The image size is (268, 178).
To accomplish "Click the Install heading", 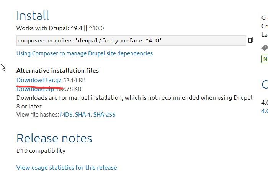I will pyautogui.click(x=33, y=16).
